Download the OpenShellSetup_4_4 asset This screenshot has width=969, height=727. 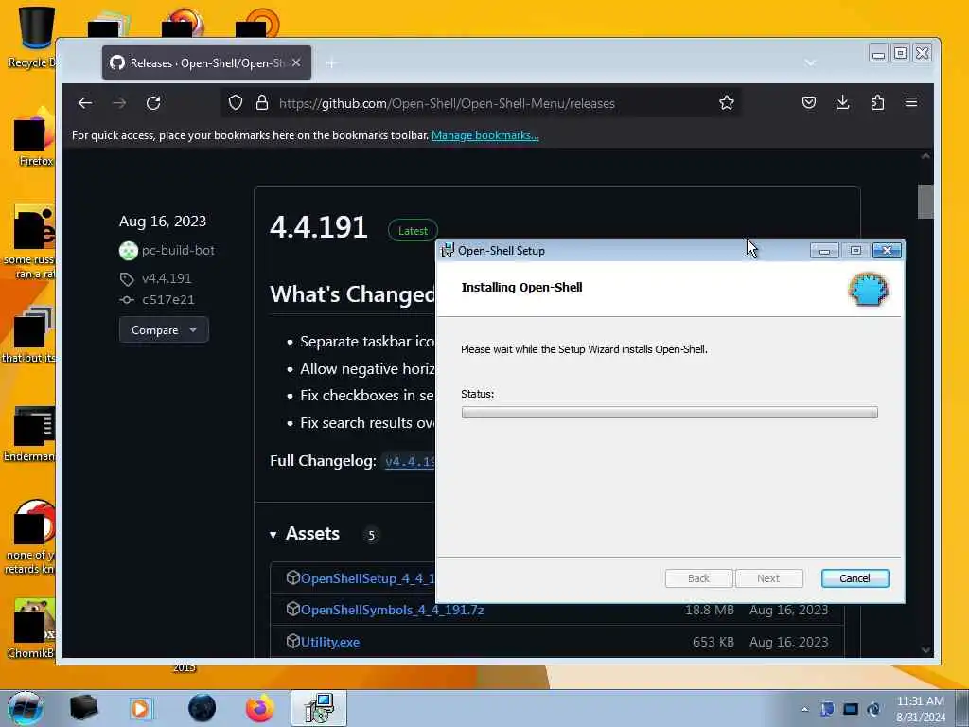pos(367,578)
